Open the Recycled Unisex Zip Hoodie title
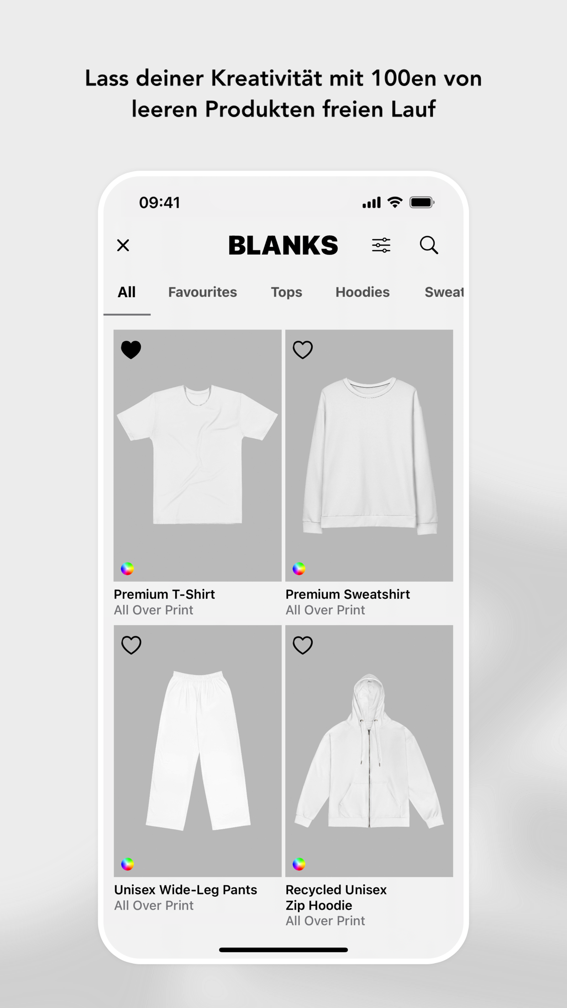 (x=336, y=898)
